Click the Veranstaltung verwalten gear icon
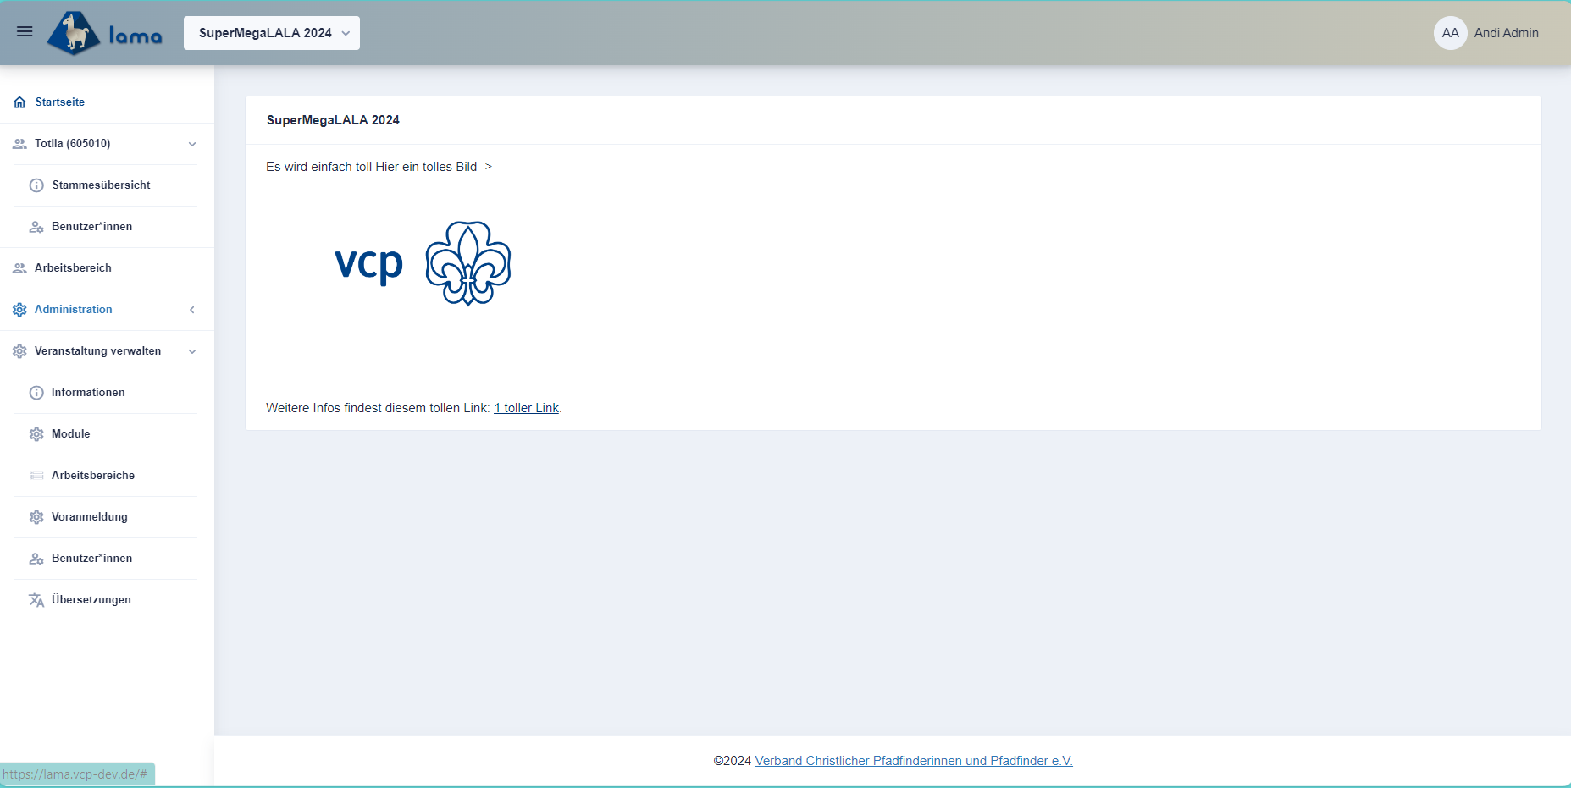The height and width of the screenshot is (788, 1571). coord(19,351)
